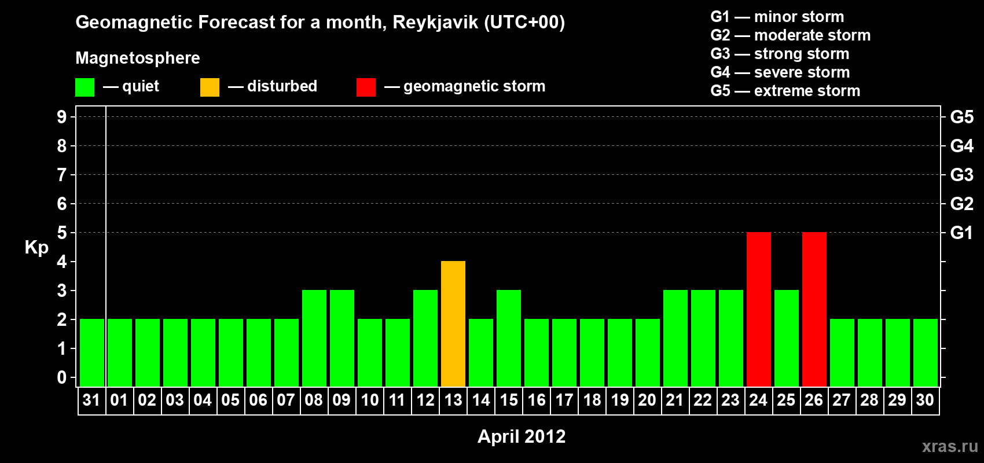
Task: Click 'G1 — minor storm' legend text
Action: [x=777, y=17]
